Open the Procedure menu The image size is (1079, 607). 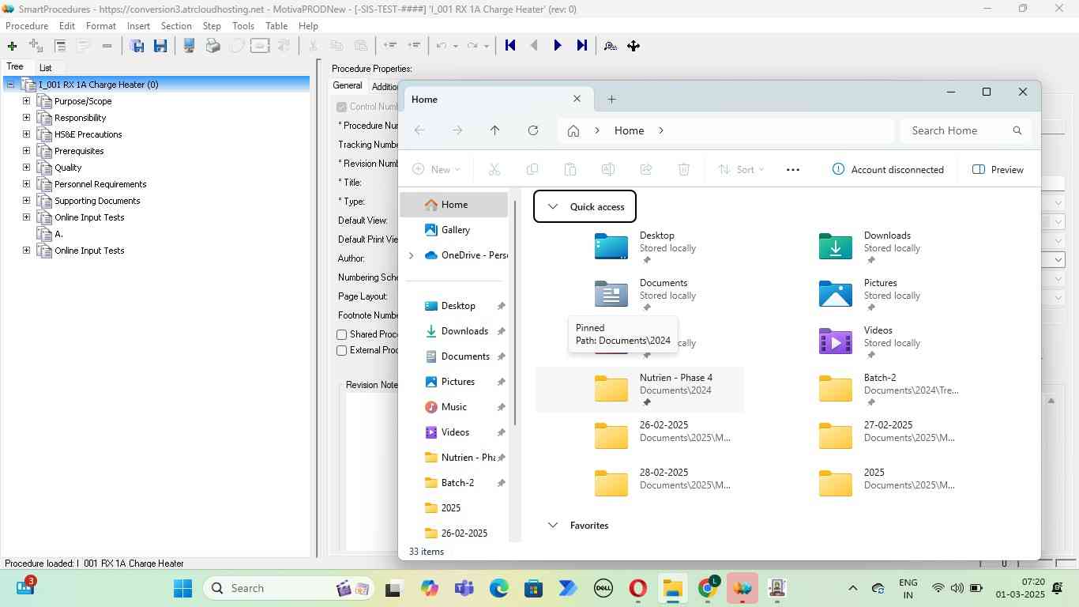point(27,26)
